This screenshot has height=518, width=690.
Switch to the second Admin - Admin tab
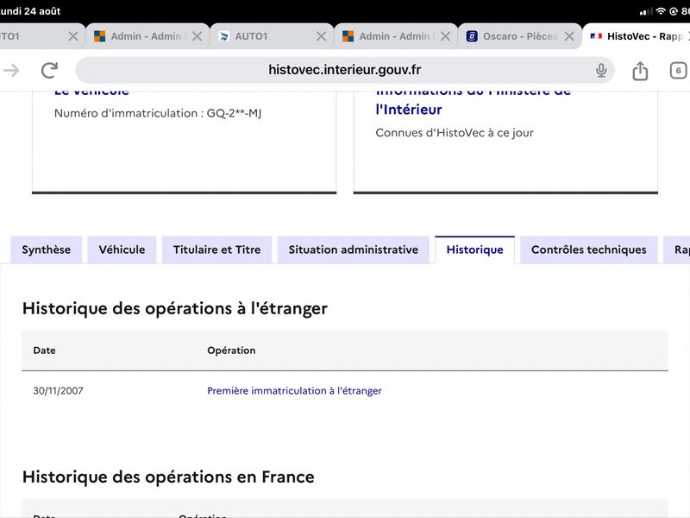[396, 36]
